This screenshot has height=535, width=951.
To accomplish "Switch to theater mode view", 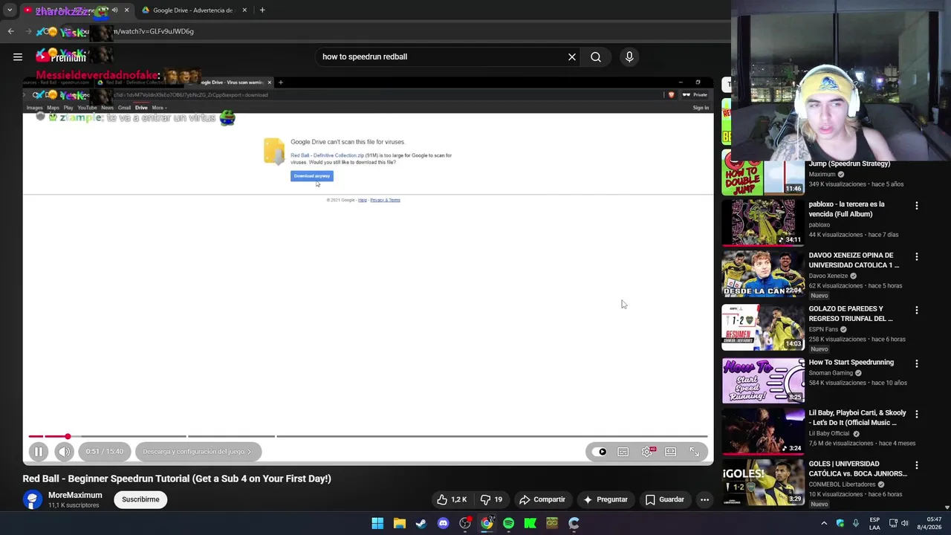I will (671, 452).
